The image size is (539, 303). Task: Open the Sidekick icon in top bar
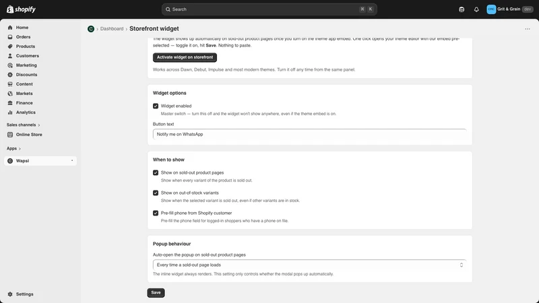tap(462, 9)
